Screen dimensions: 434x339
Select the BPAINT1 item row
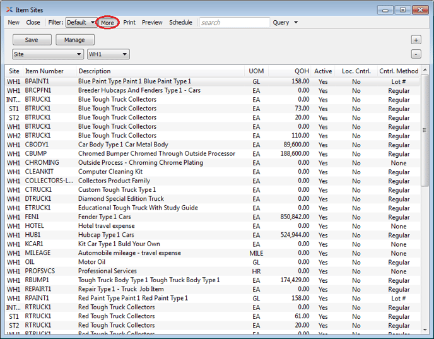pyautogui.click(x=126, y=81)
